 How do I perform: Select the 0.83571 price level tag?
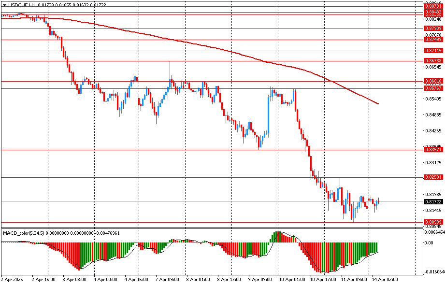tap(432, 150)
